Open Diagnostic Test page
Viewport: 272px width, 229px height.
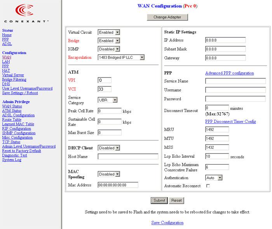tap(15, 155)
